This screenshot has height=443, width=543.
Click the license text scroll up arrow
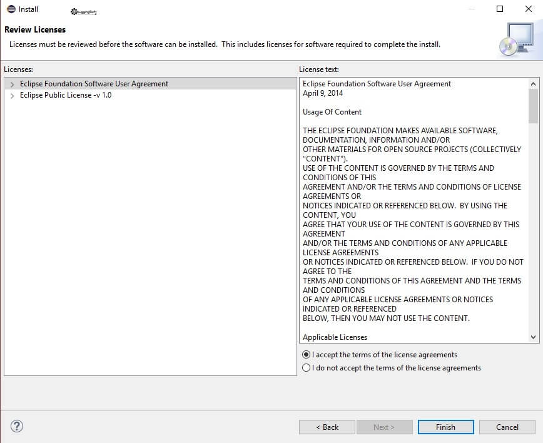pyautogui.click(x=533, y=84)
